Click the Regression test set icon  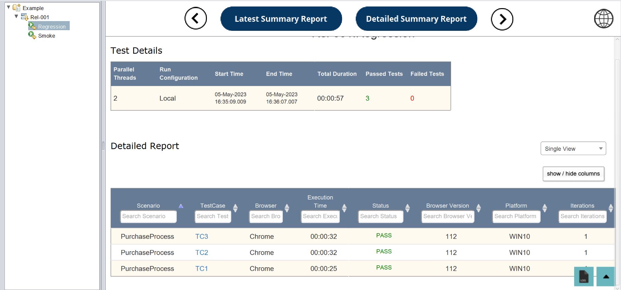(32, 26)
